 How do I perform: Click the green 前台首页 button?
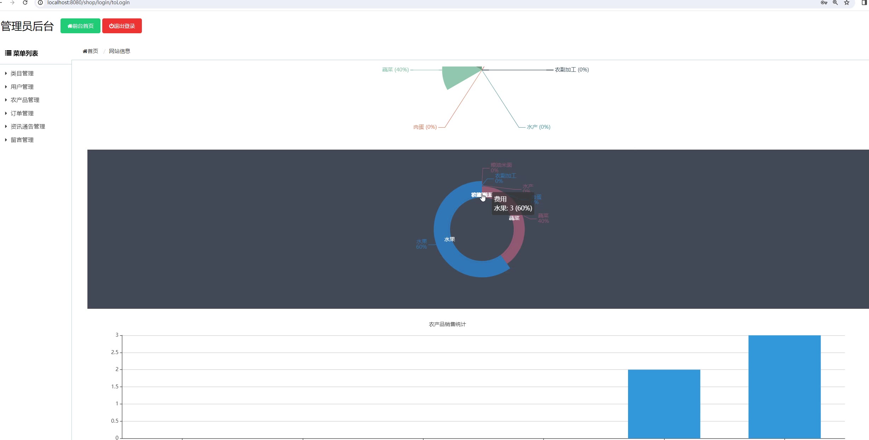tap(80, 26)
